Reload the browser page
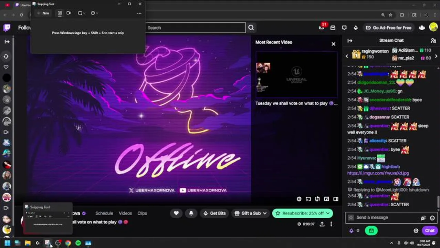 point(21,15)
